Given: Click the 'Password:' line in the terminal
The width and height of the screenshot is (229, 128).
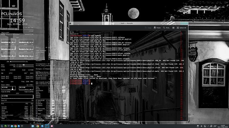Looking at the screenshot, I should 74,34.
